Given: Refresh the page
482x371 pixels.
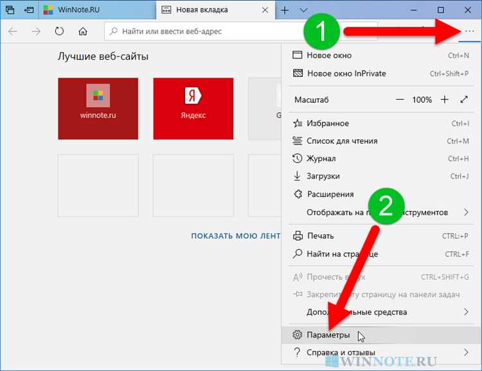Looking at the screenshot, I should 59,31.
